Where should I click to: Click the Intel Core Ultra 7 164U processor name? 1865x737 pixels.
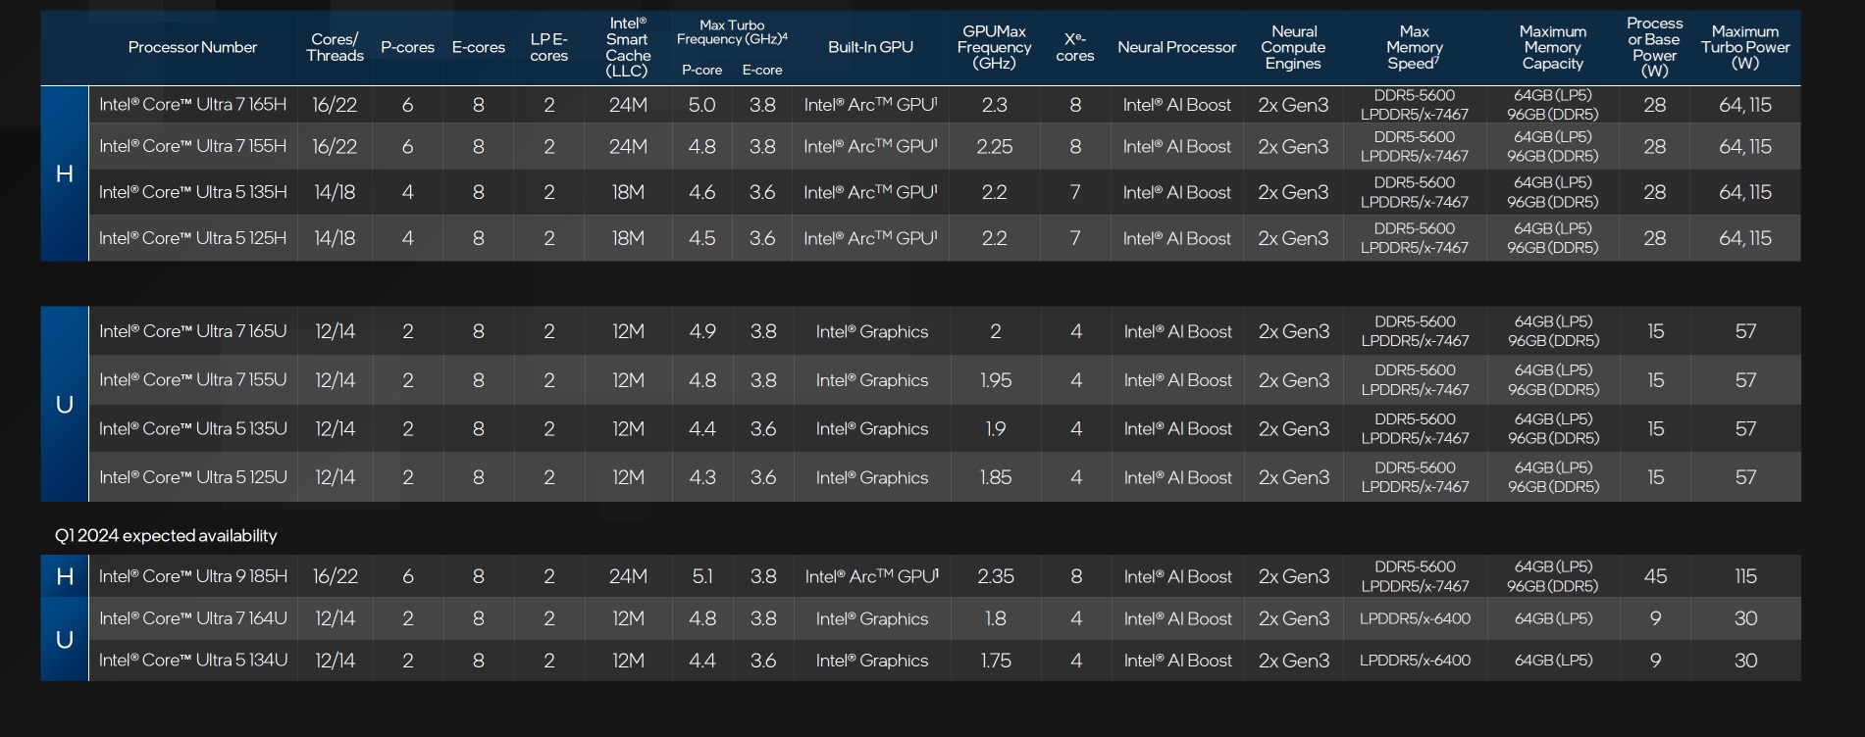click(192, 618)
